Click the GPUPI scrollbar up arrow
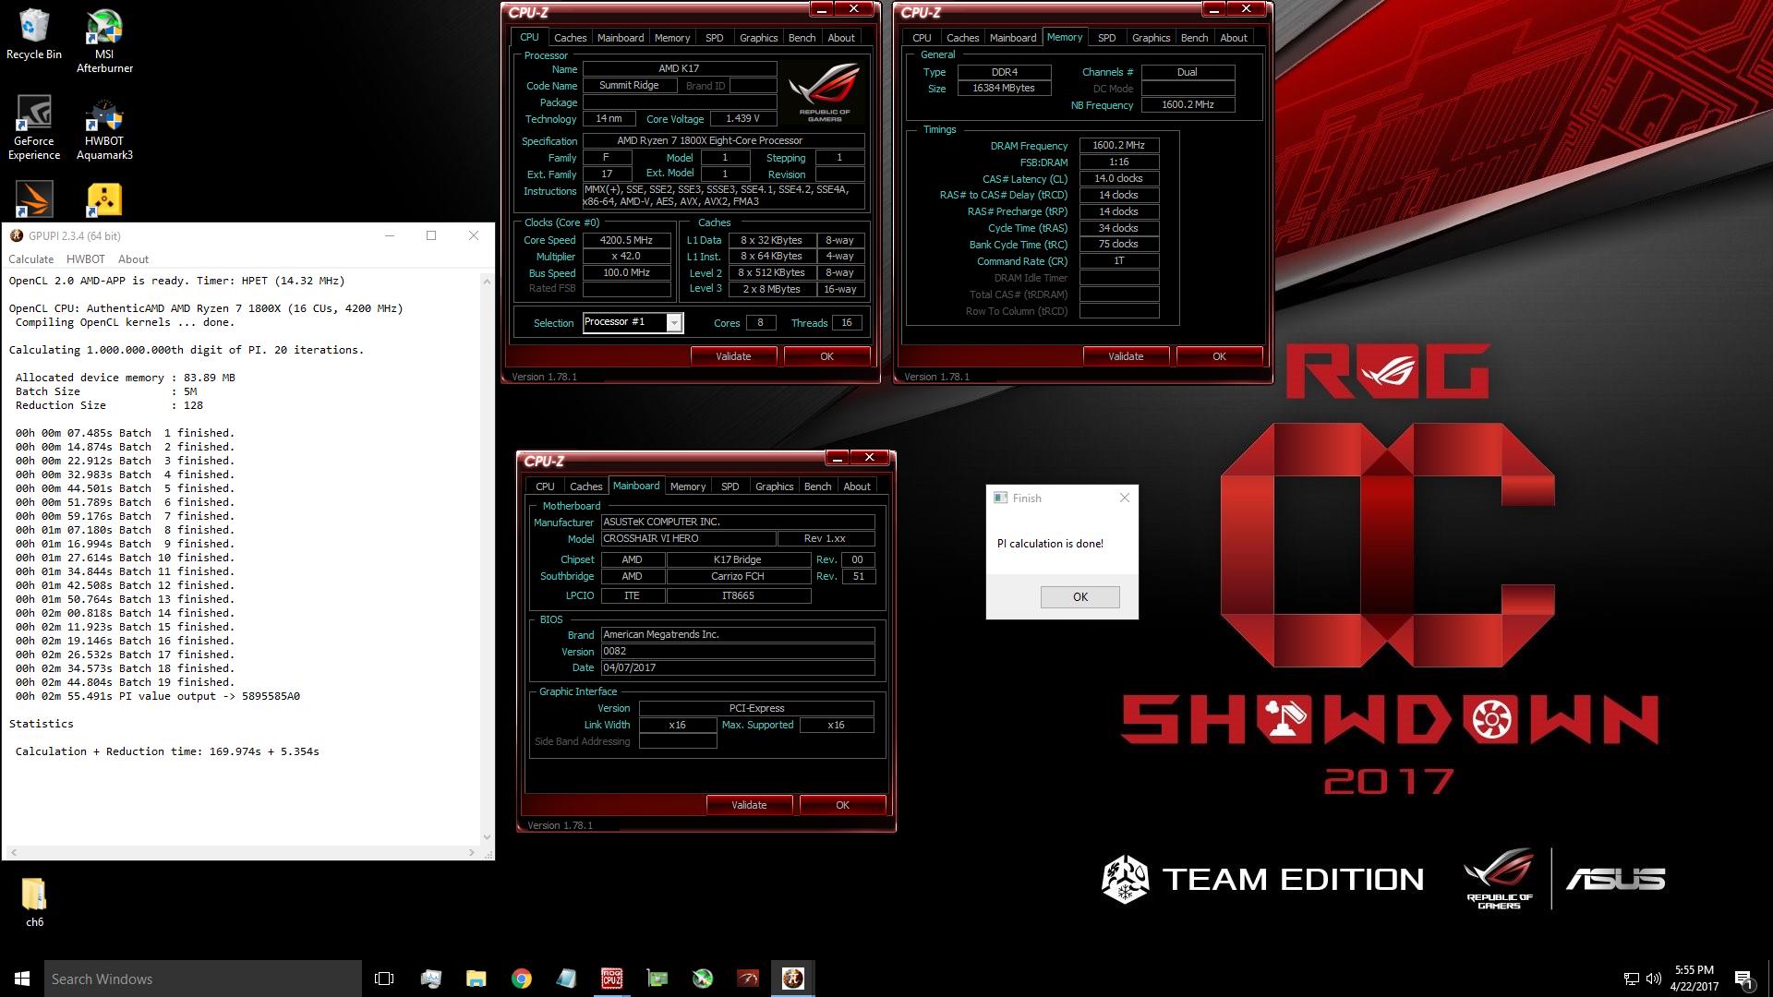 pyautogui.click(x=487, y=281)
